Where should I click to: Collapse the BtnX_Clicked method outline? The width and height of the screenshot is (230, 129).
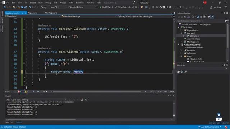pos(24,52)
